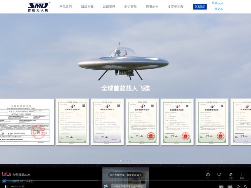This screenshot has height=188, width=251.
Task: Open the 走进智航 menu
Action: click(130, 7)
